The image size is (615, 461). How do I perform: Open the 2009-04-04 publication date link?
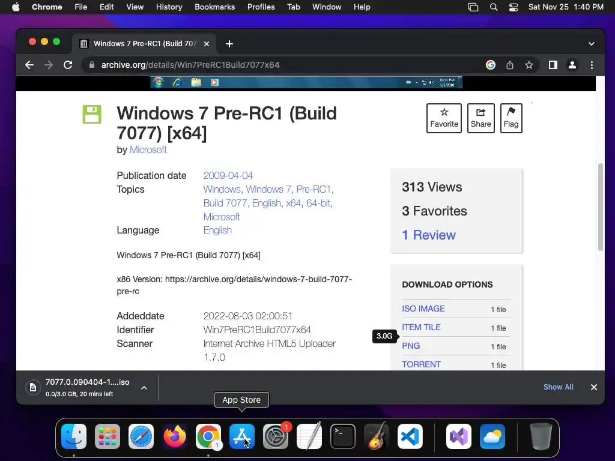(x=228, y=176)
